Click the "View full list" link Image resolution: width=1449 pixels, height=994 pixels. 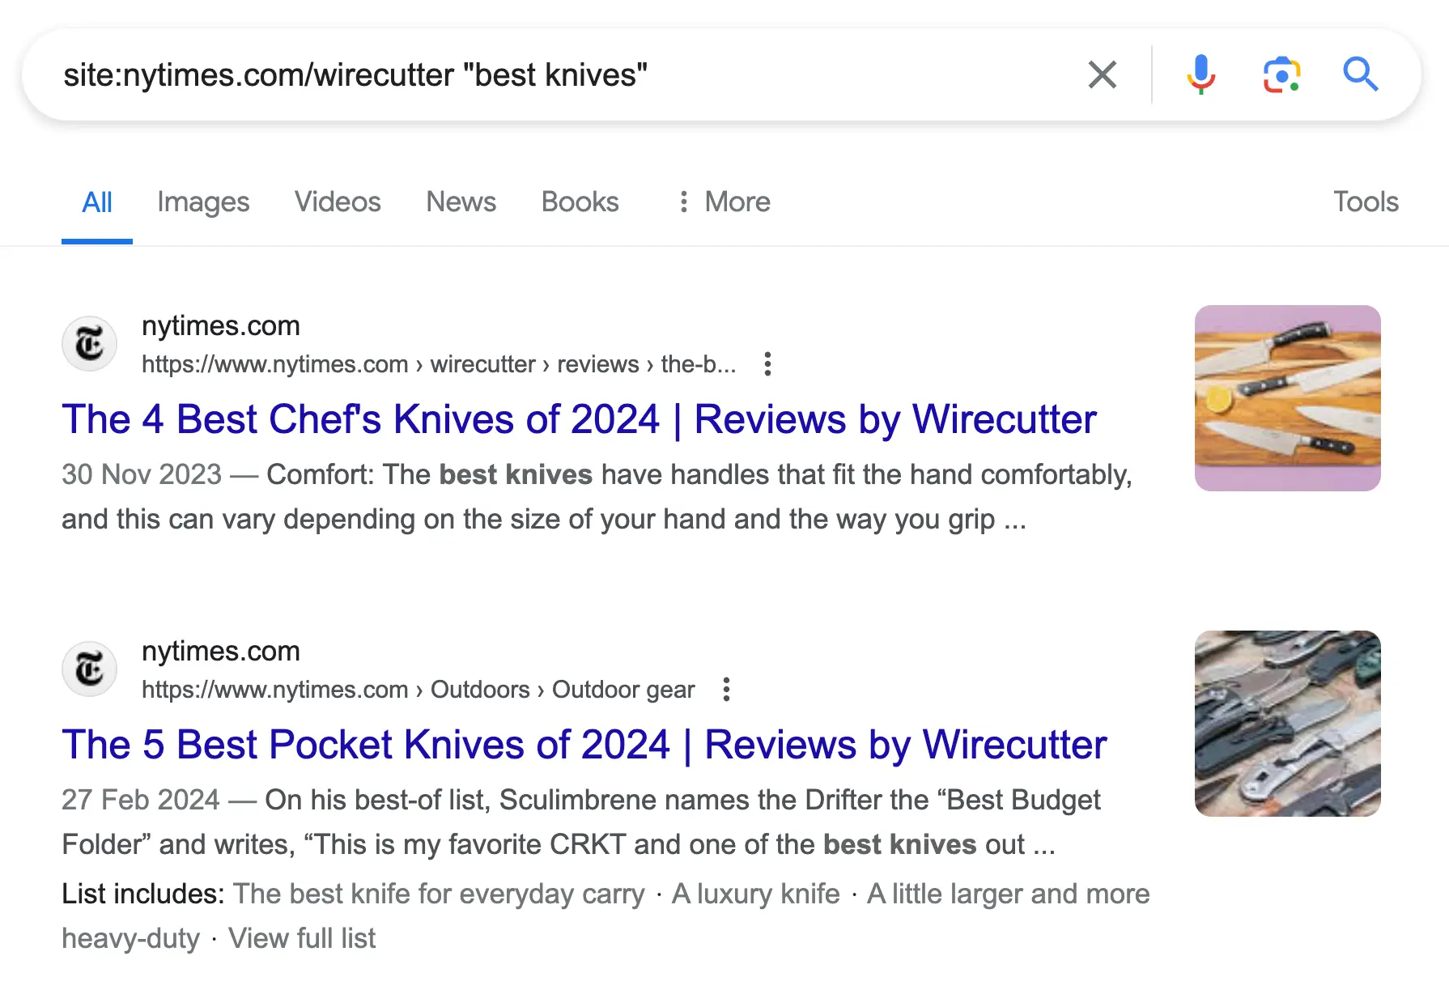coord(302,938)
